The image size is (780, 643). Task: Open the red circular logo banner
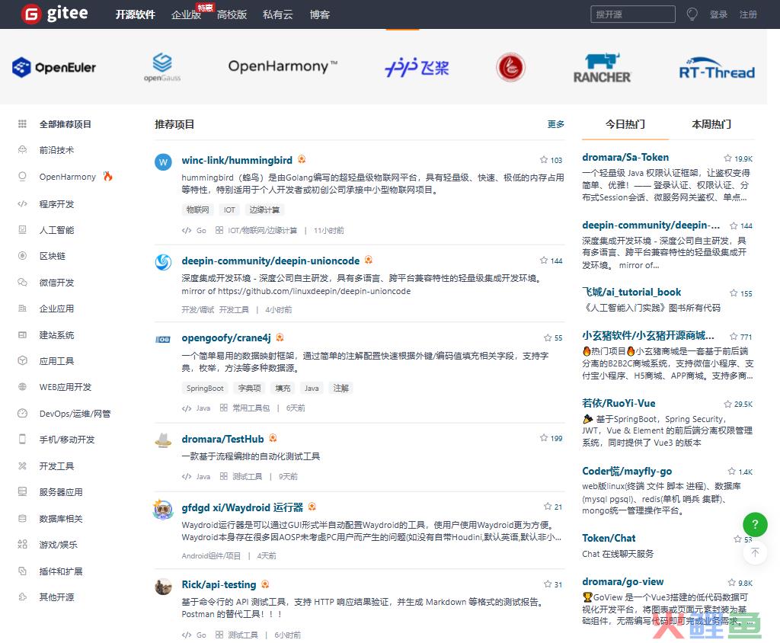(x=510, y=67)
